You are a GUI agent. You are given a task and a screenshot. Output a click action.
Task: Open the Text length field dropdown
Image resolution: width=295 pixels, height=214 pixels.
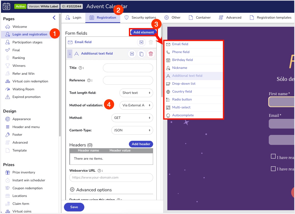pyautogui.click(x=136, y=93)
